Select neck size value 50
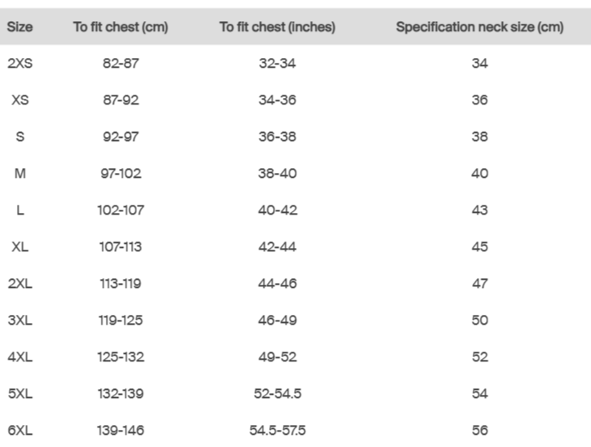The image size is (591, 447). (x=479, y=321)
